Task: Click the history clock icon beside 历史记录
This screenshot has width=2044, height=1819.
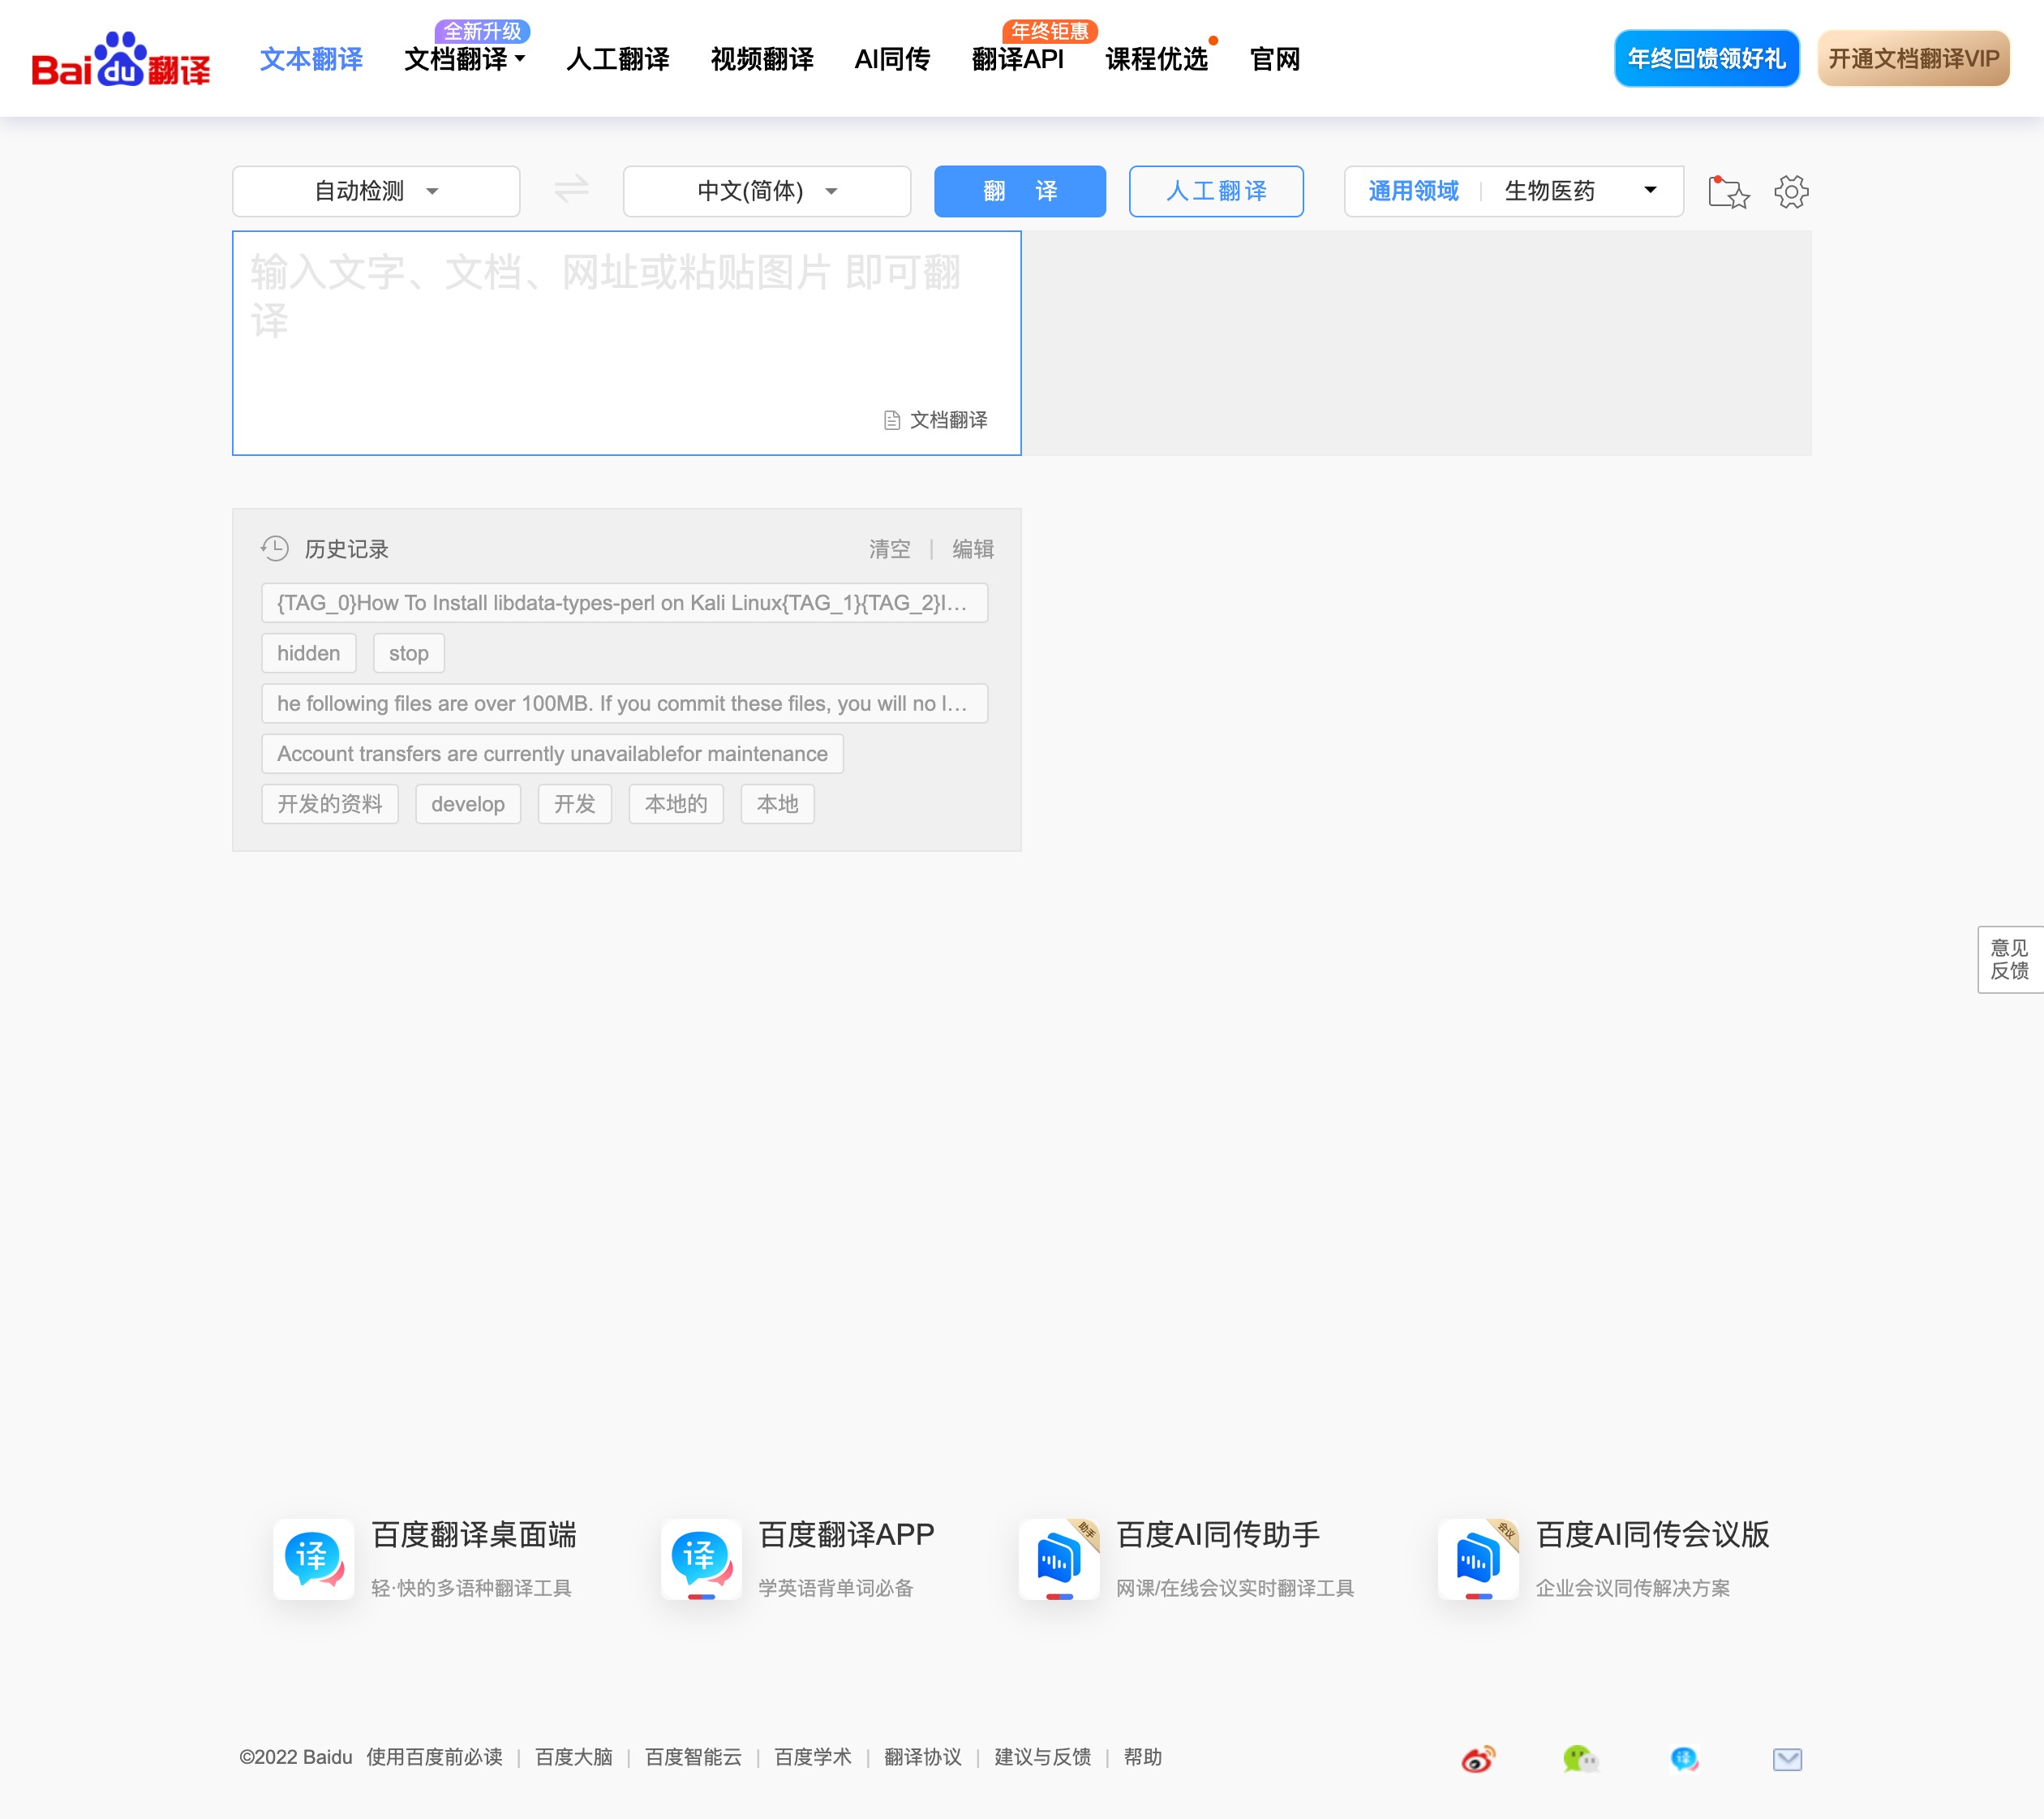Action: coord(273,548)
